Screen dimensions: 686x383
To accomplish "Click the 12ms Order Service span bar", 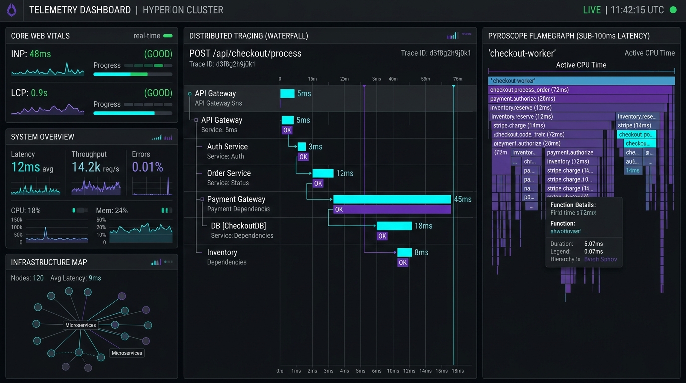I will (x=323, y=173).
